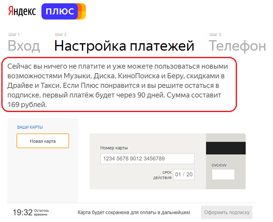Click the paragraph starting Сейчас вы ничего
The image size is (273, 222).
118,85
